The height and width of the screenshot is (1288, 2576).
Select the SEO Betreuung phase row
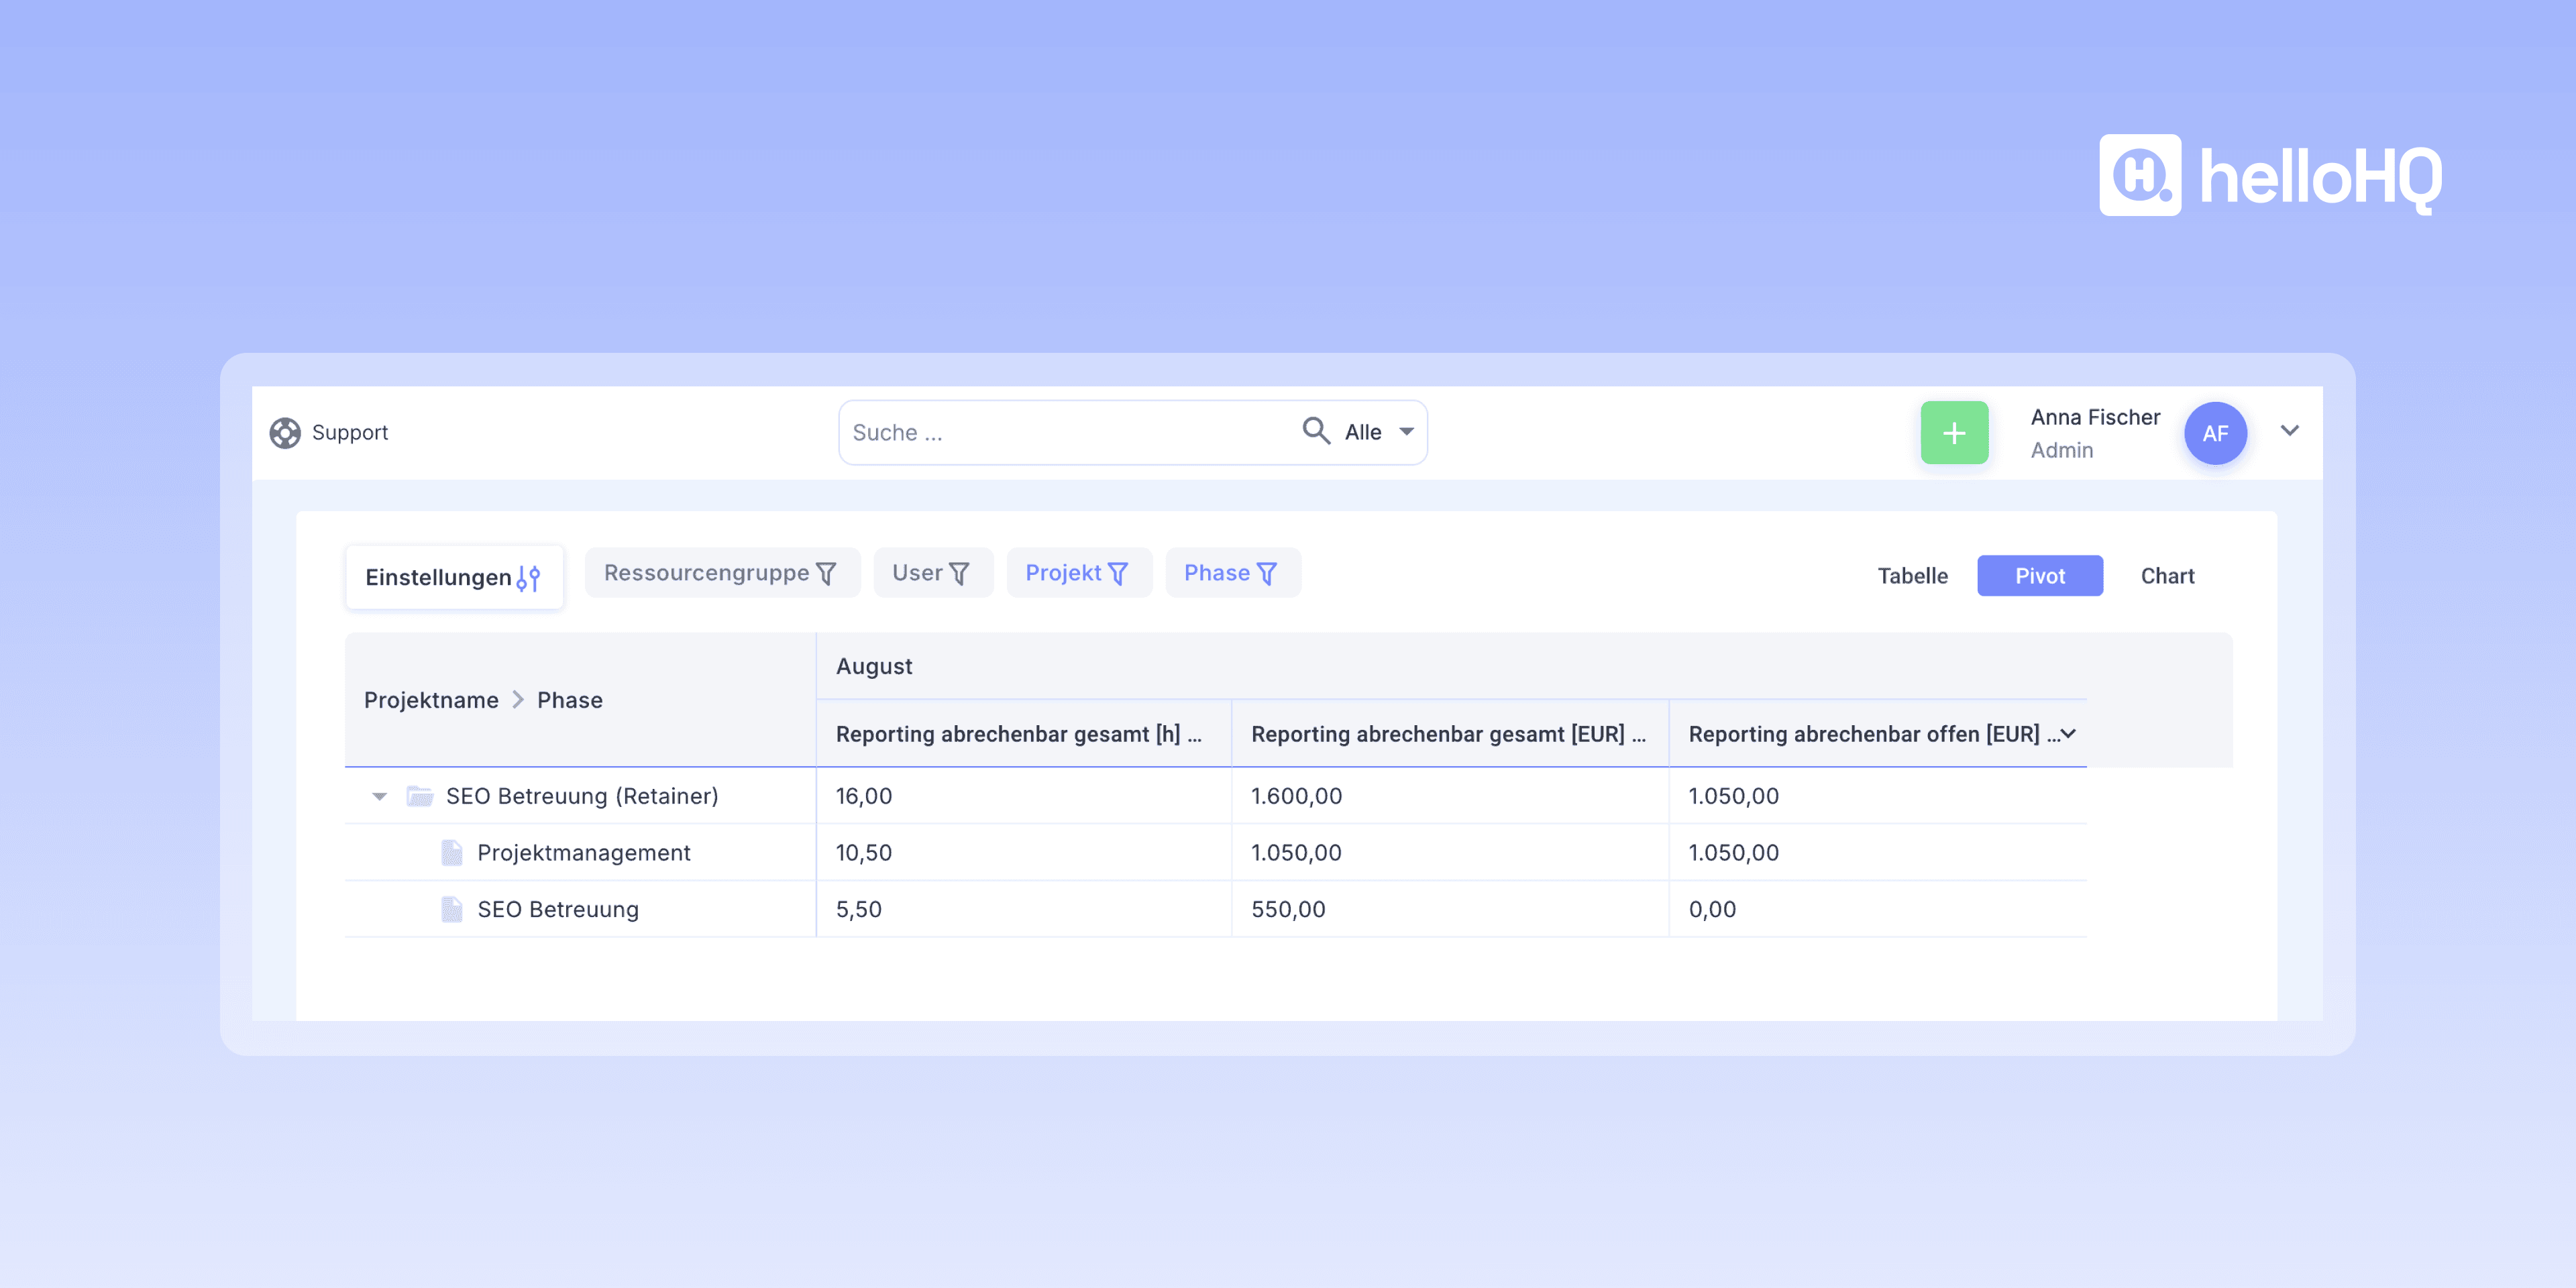(x=557, y=909)
